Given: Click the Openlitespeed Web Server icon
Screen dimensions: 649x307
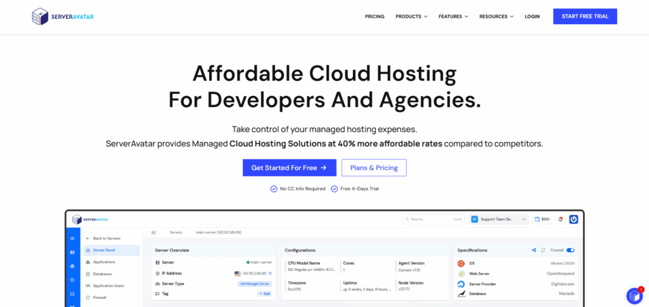Looking at the screenshot, I should point(461,274).
